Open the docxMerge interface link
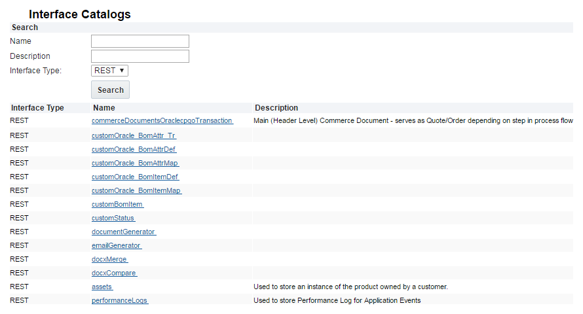Image resolution: width=583 pixels, height=314 pixels. pyautogui.click(x=109, y=259)
